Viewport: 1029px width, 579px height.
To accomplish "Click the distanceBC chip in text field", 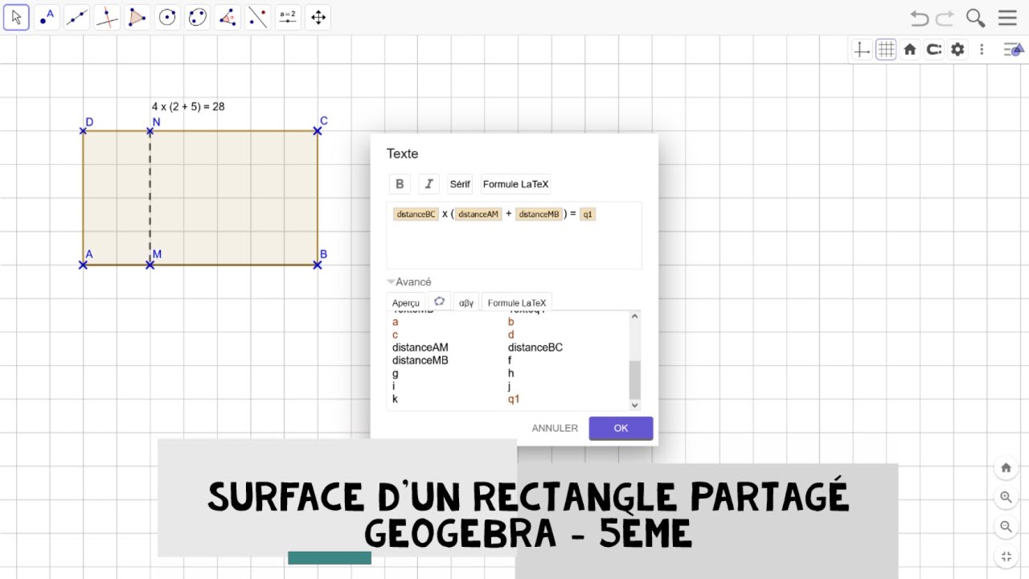I will (416, 214).
